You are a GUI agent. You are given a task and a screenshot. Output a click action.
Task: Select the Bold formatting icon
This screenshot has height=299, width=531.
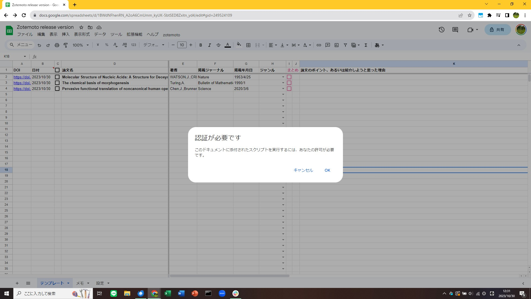(201, 45)
